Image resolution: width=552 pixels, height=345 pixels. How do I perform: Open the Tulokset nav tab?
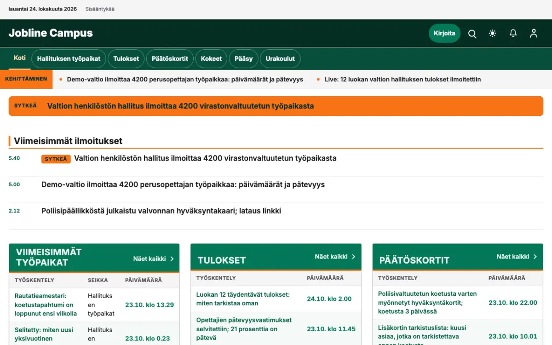point(126,59)
